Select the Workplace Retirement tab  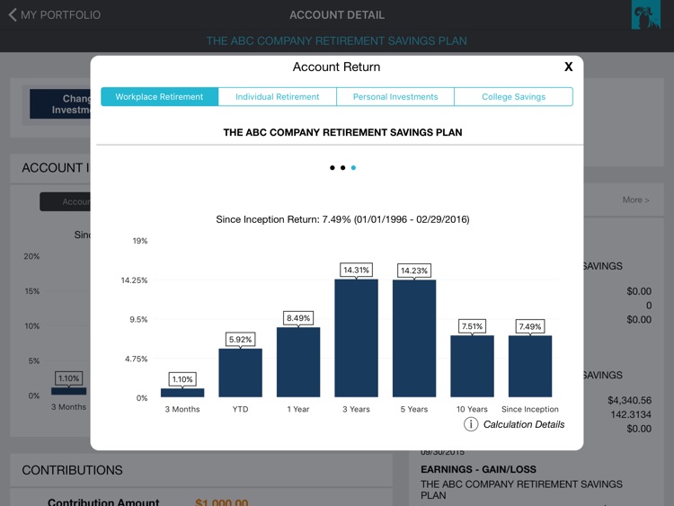tap(159, 97)
